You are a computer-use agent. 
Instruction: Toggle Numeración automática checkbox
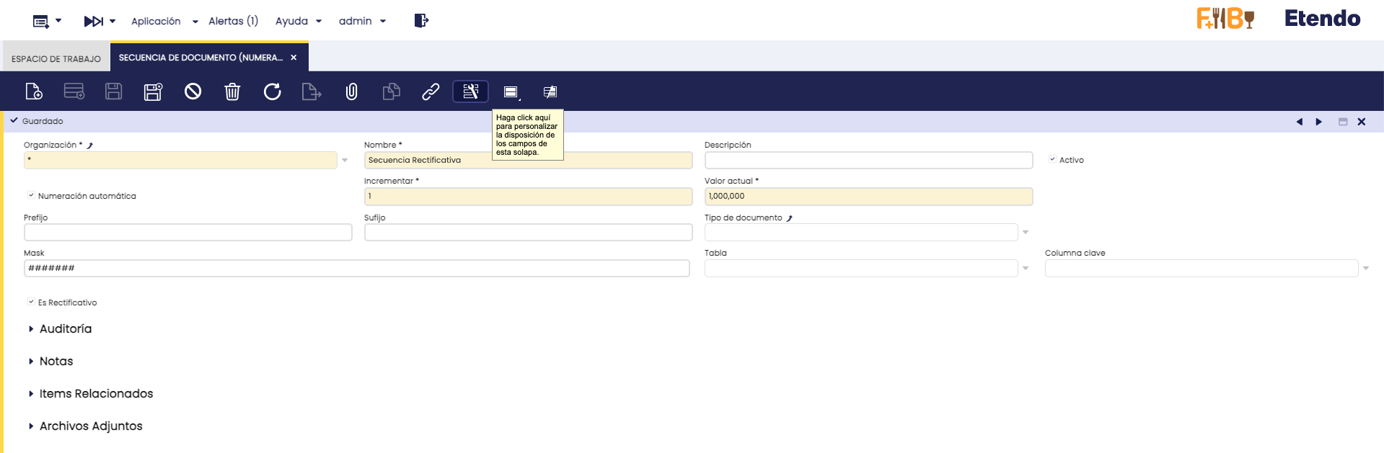coord(31,196)
